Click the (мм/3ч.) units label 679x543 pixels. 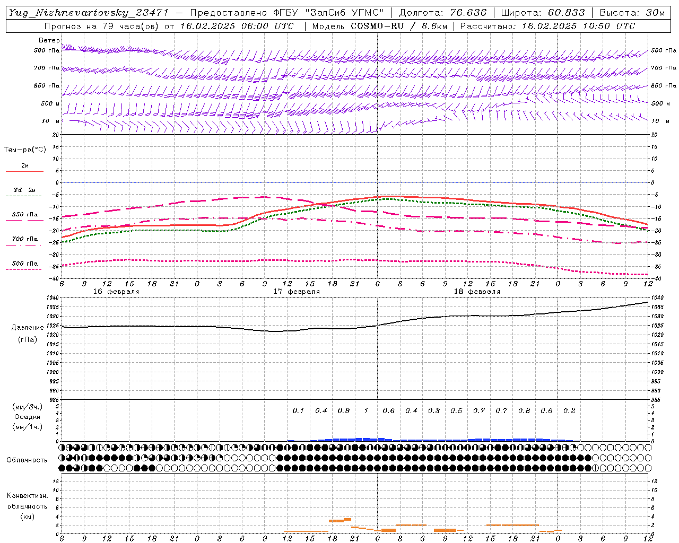point(27,407)
